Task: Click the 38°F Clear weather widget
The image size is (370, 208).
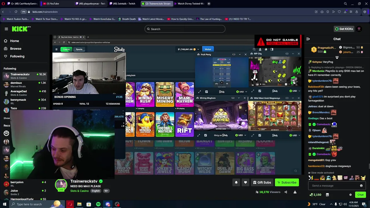Action: 317,204
